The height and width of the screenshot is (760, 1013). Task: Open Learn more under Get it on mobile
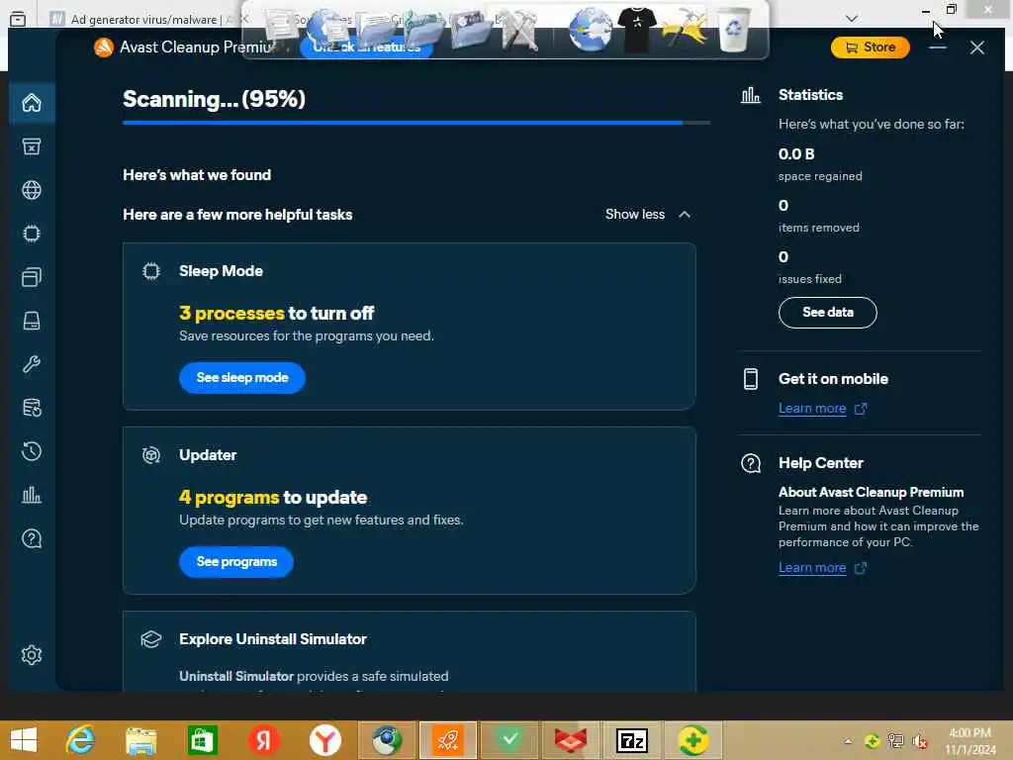[812, 409]
